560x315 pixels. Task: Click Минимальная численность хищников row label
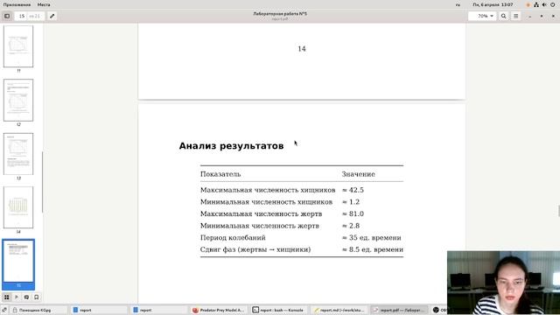tap(266, 202)
